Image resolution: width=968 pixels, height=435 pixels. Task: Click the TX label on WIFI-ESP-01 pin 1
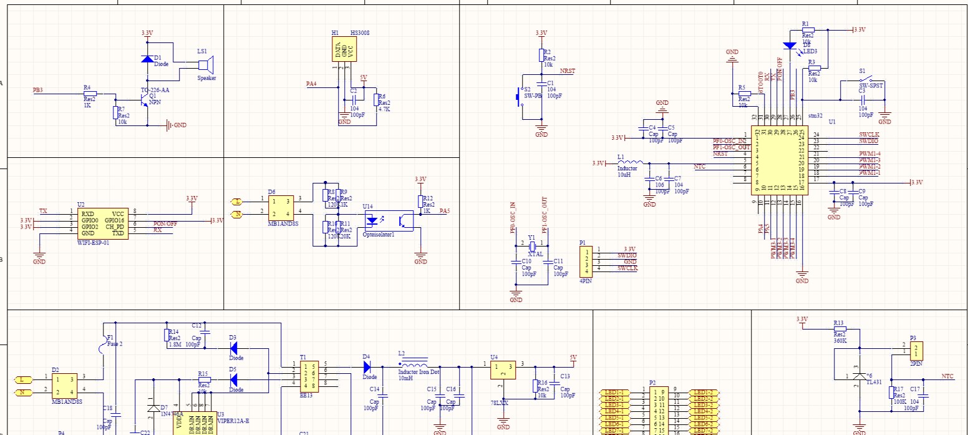[42, 211]
